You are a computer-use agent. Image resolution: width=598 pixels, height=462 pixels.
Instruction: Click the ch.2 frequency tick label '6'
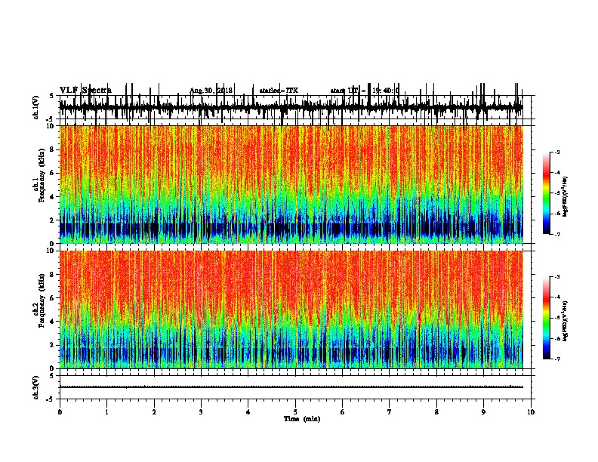(x=53, y=298)
